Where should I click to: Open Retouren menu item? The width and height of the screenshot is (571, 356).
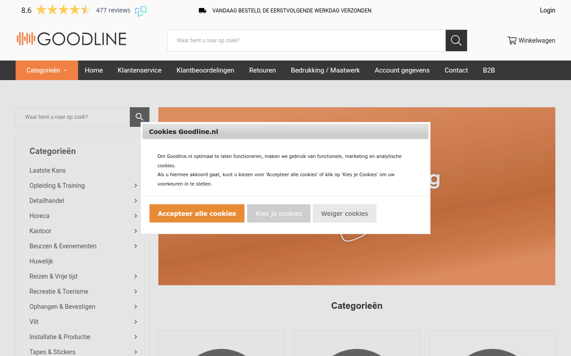tap(262, 70)
